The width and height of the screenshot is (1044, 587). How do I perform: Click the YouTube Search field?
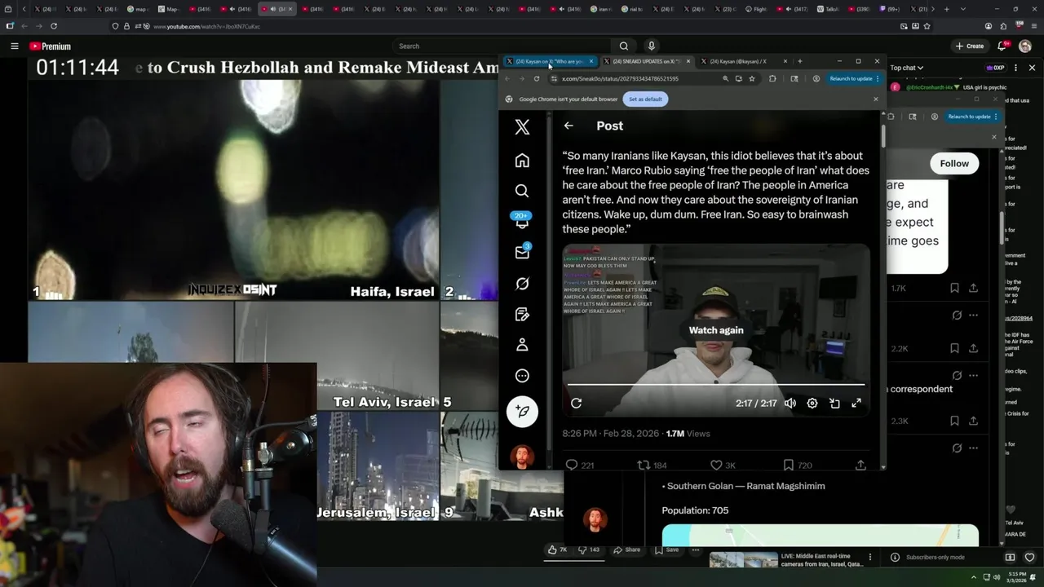point(501,46)
